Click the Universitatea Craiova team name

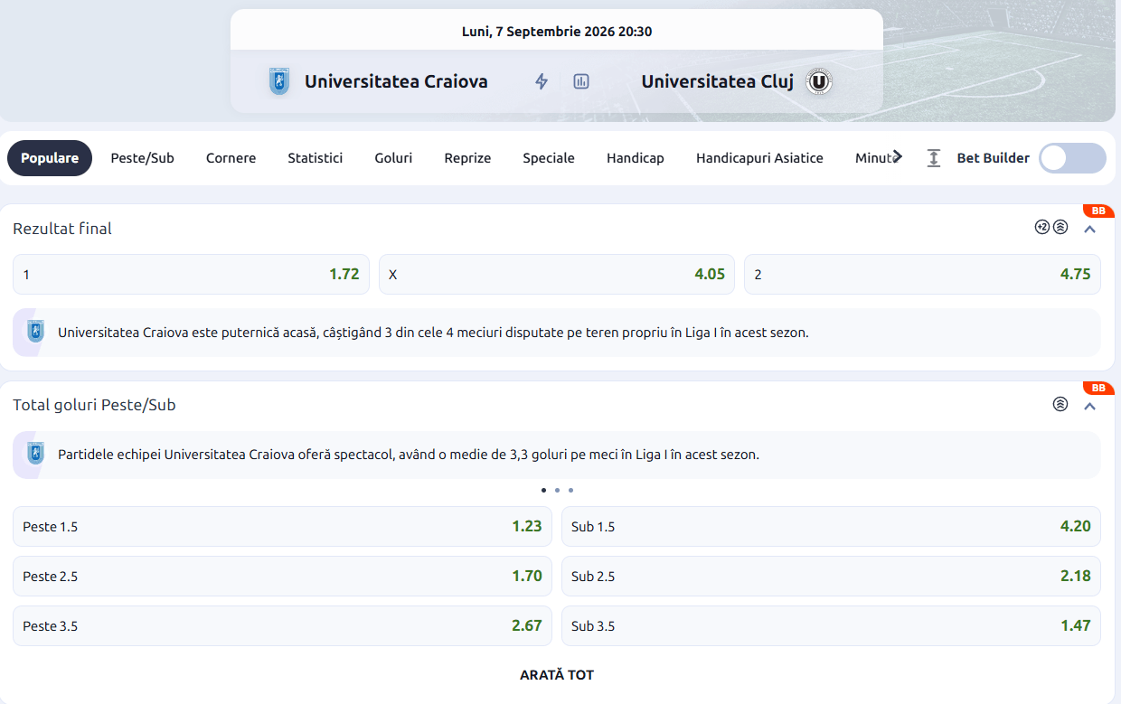pyautogui.click(x=396, y=81)
